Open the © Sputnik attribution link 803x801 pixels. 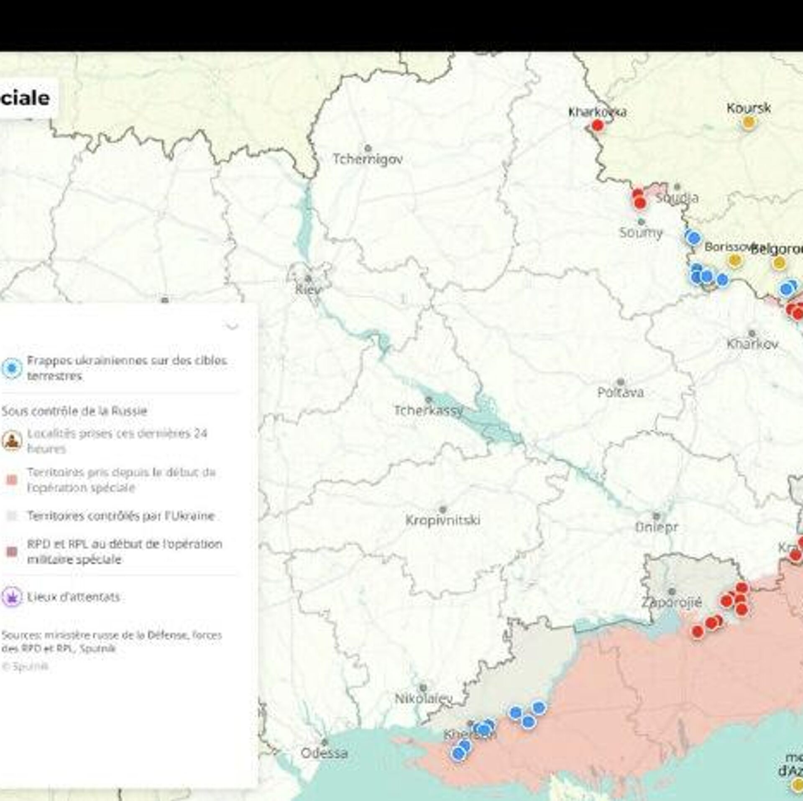(x=25, y=667)
